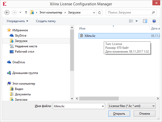Click the Xilinx logo icon in title bar

5,4
